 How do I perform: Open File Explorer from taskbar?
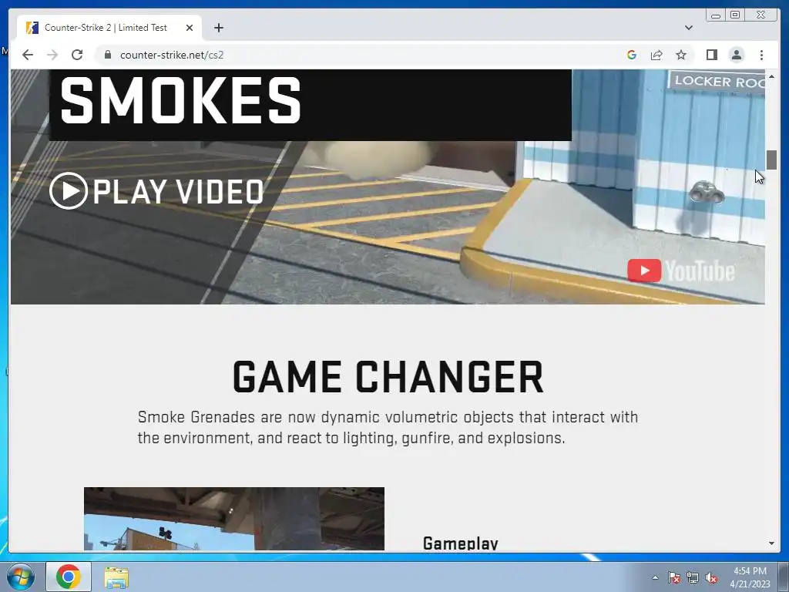(116, 577)
